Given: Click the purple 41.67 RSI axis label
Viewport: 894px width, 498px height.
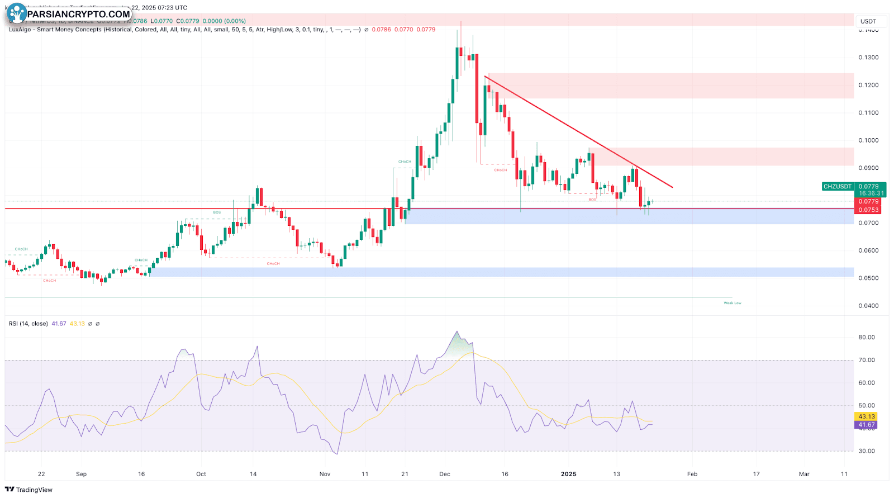Looking at the screenshot, I should pyautogui.click(x=867, y=425).
